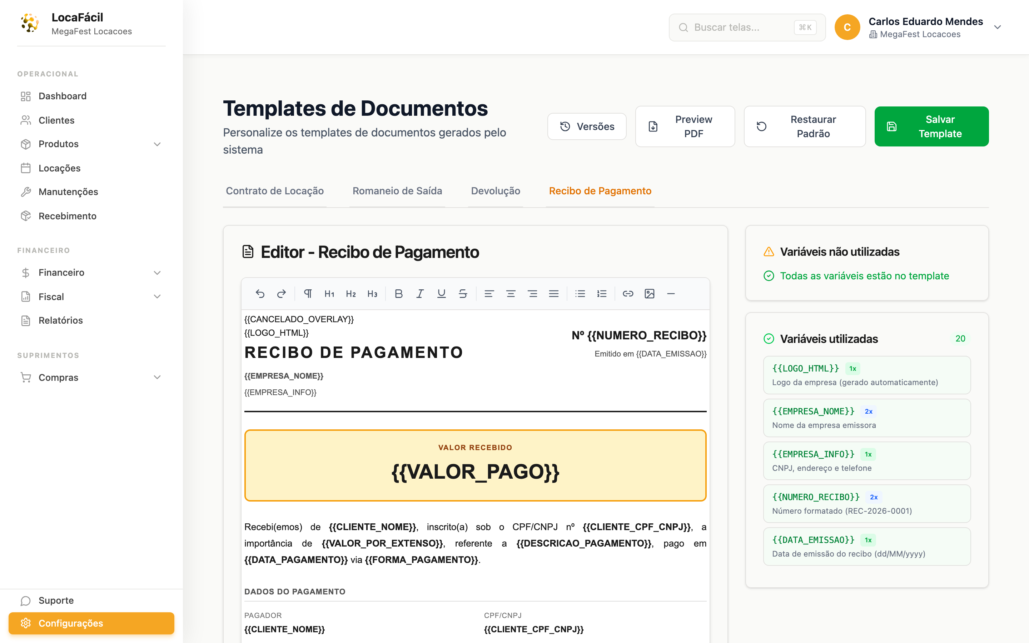Screen dimensions: 1029x643
Task: Focus the Buscar telas search field
Action: coord(747,27)
